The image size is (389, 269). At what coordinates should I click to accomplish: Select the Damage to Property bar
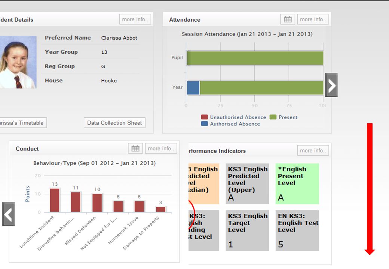(x=160, y=209)
